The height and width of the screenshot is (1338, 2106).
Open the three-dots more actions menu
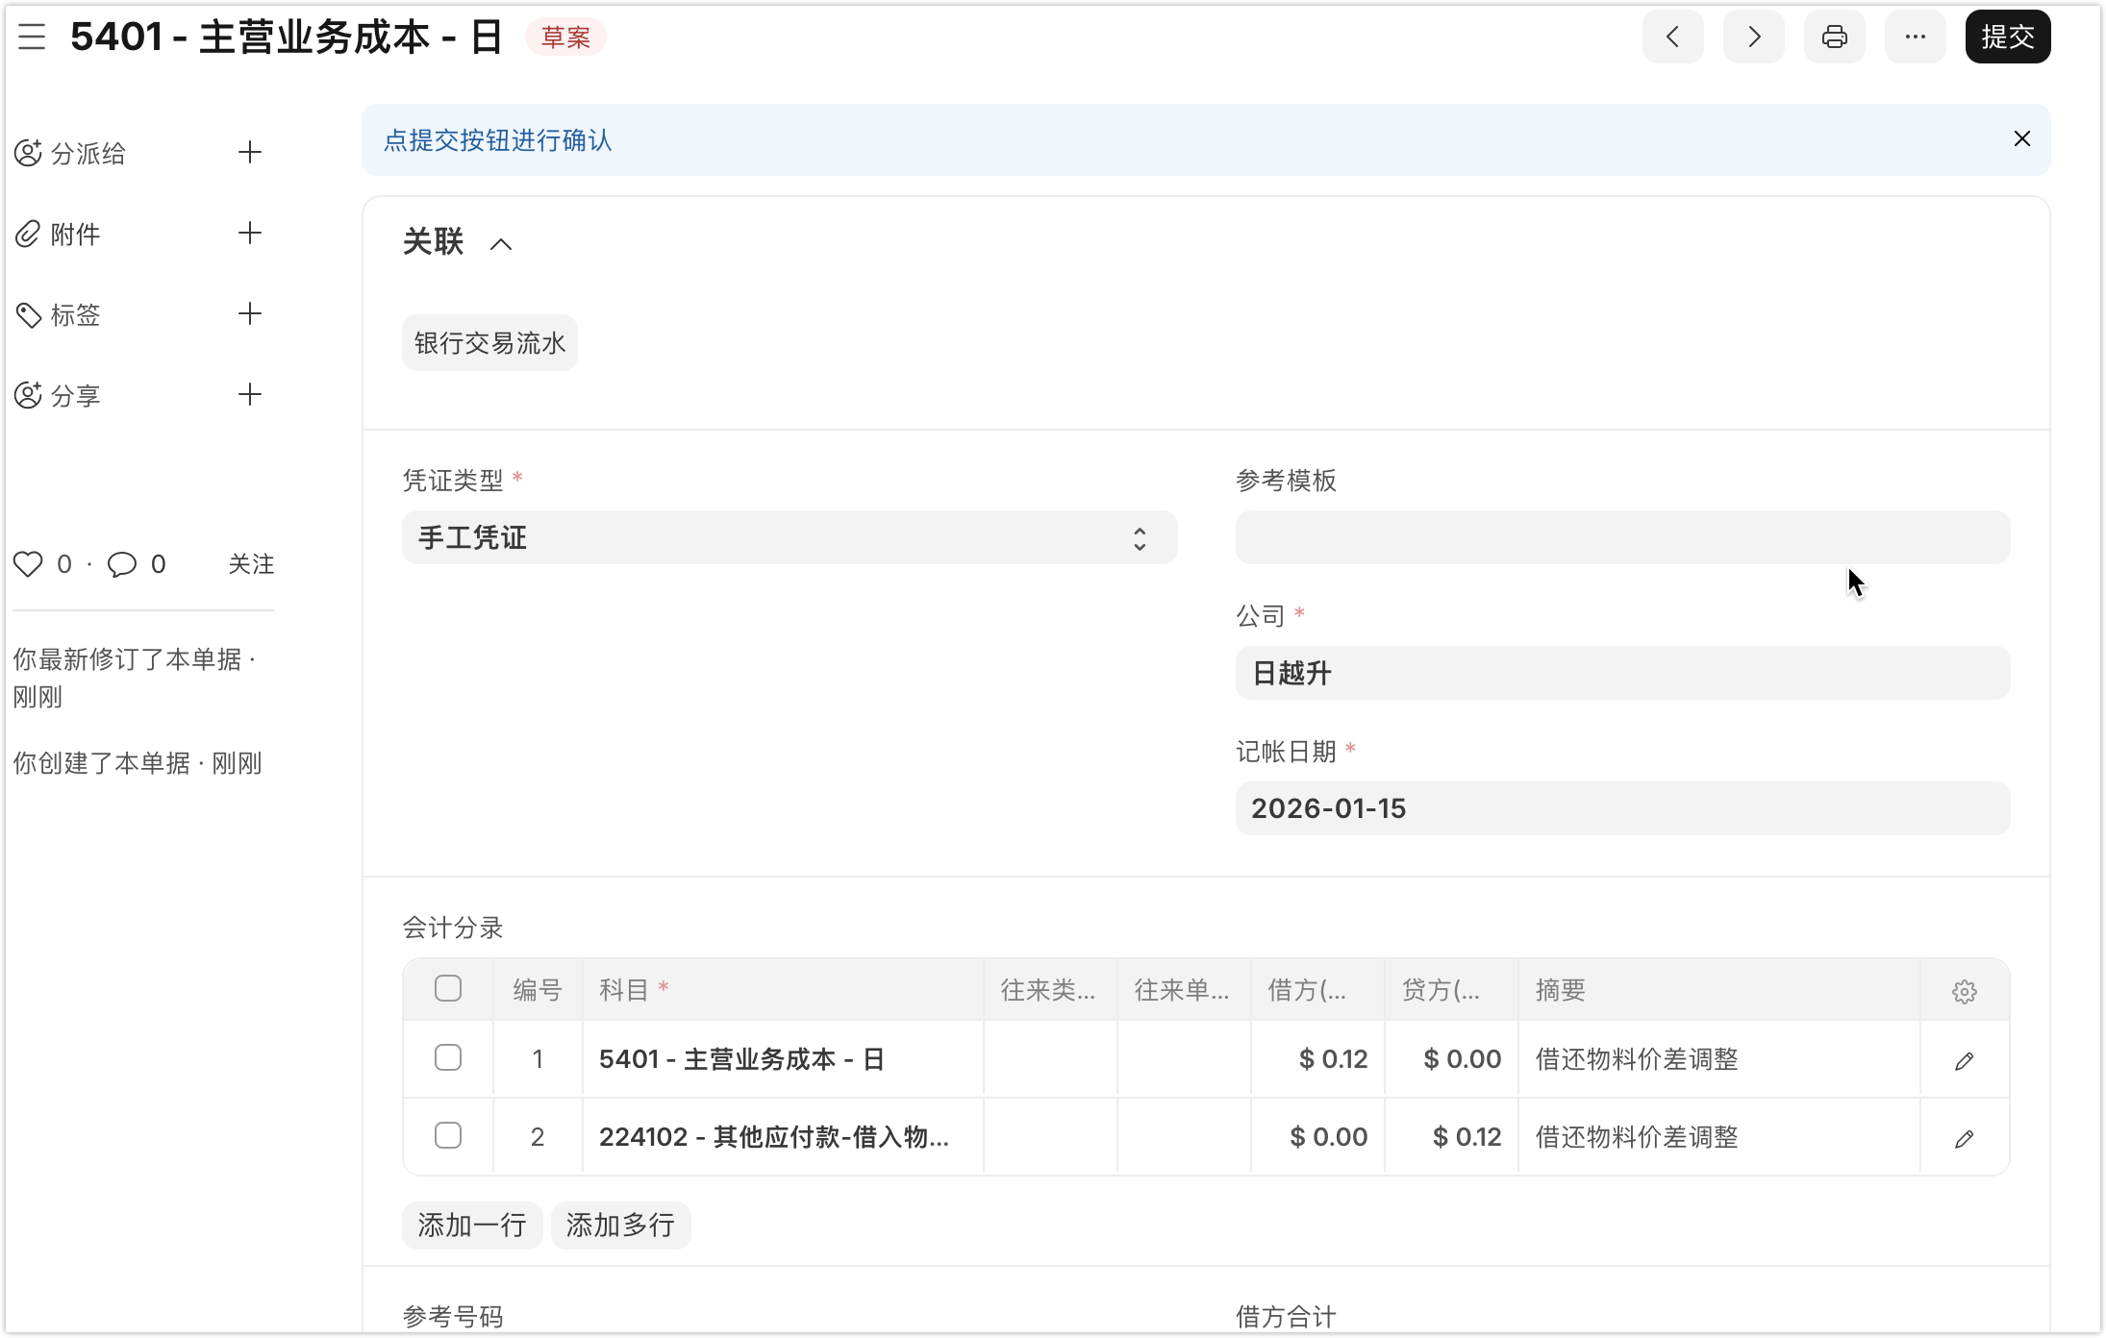tap(1915, 37)
